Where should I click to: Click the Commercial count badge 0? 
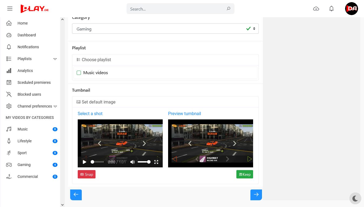point(55,177)
